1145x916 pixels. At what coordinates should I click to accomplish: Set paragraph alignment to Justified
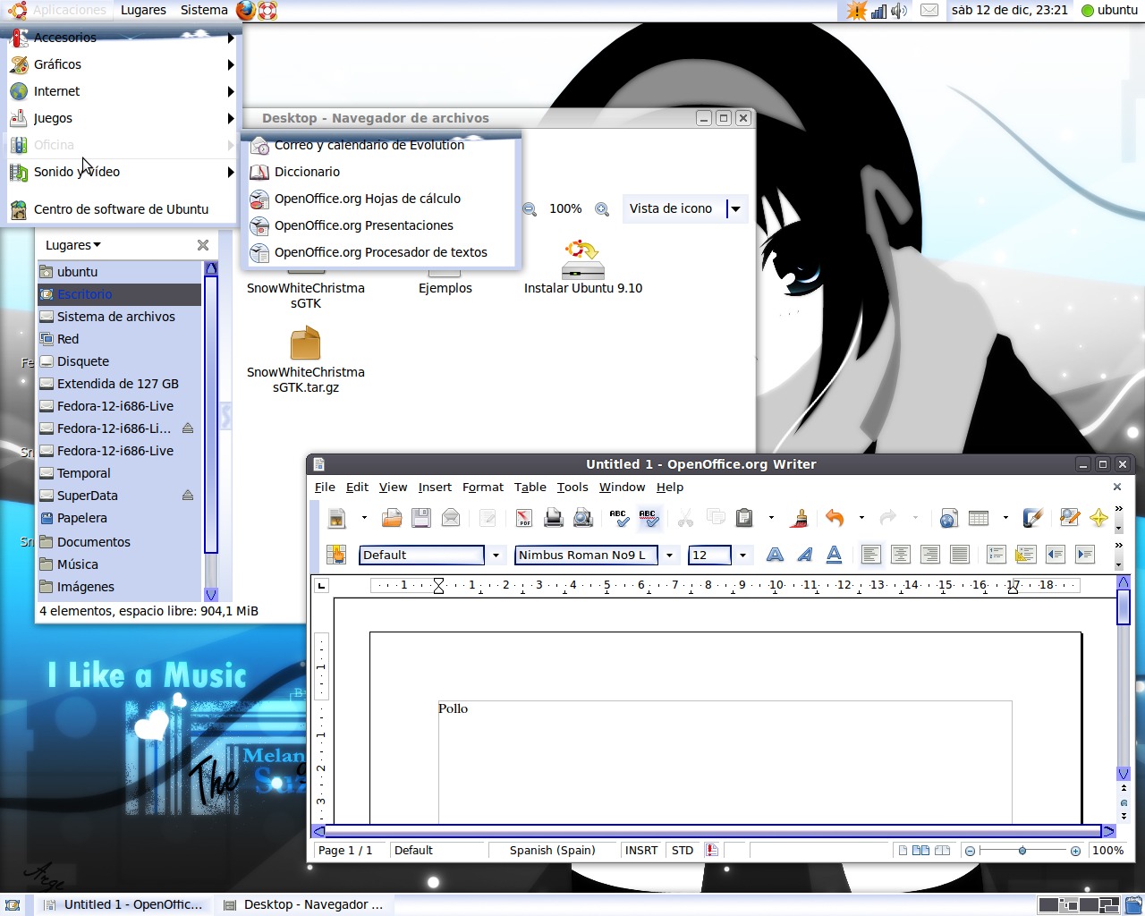[959, 555]
